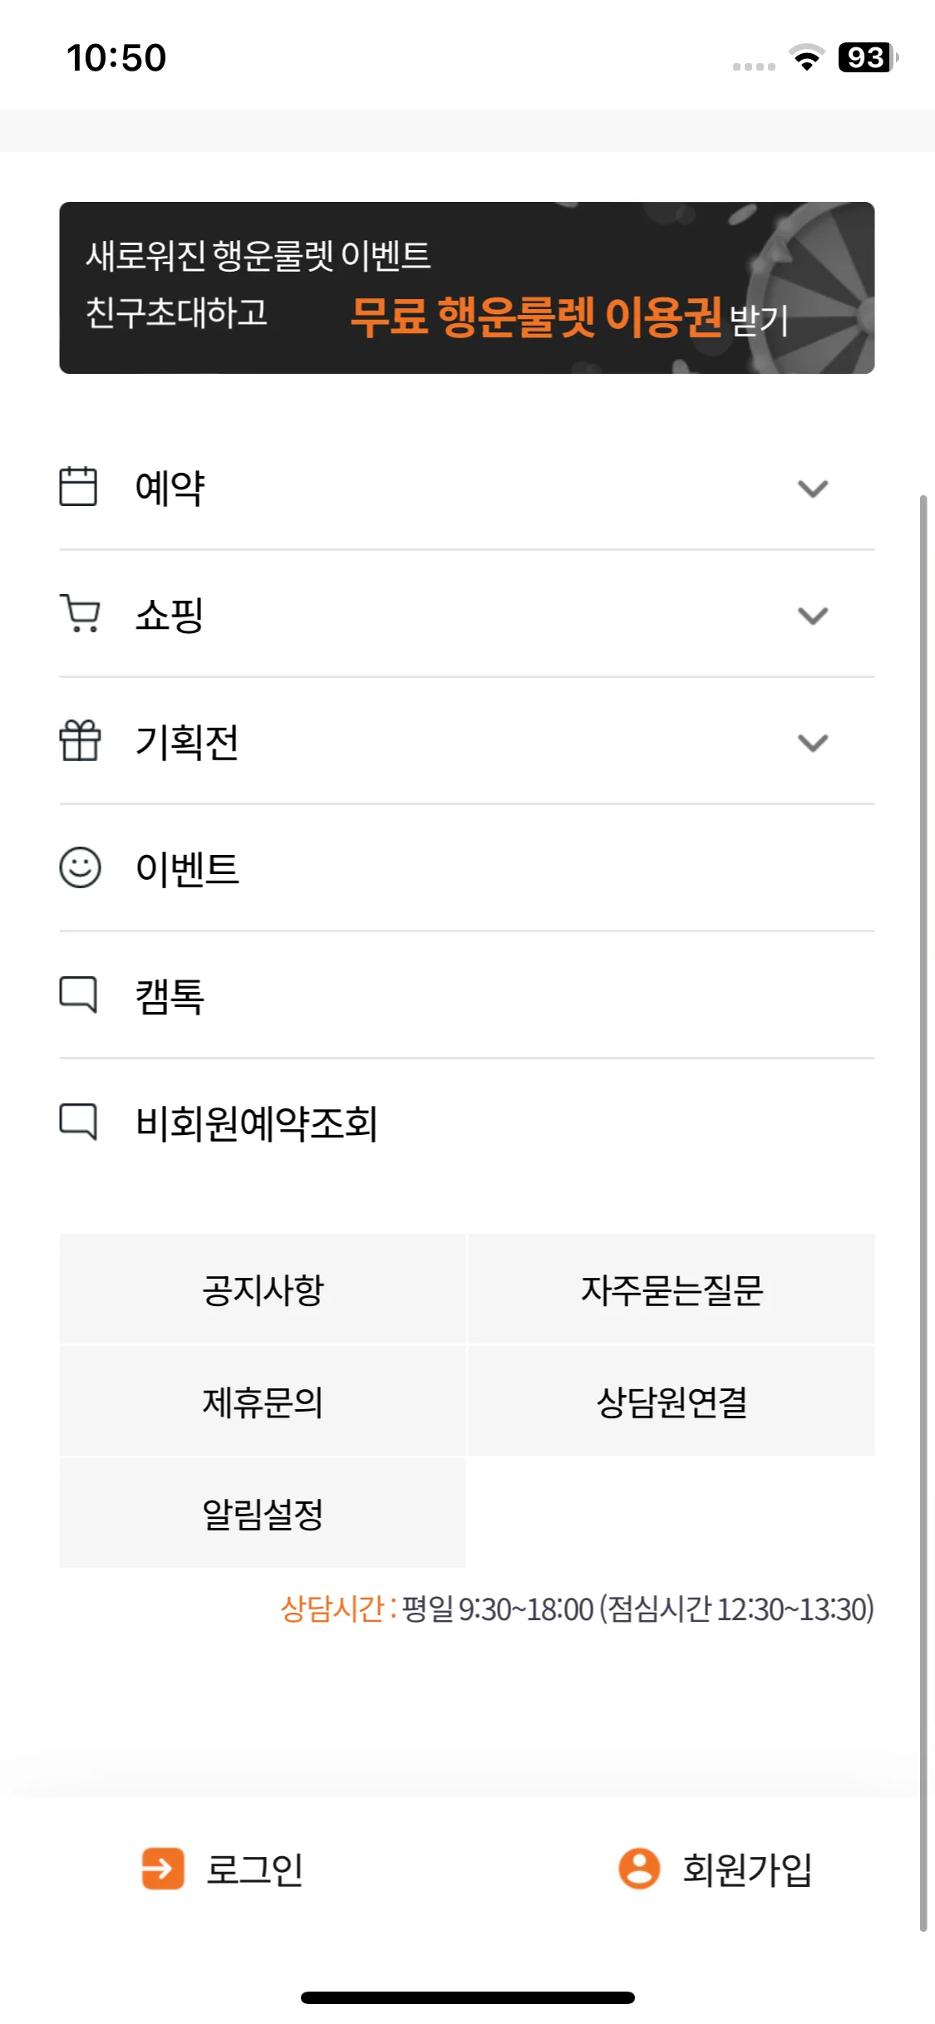Screen dimensions: 935x2024
Task: Expand the 쇼핑 section chevron
Action: [813, 616]
